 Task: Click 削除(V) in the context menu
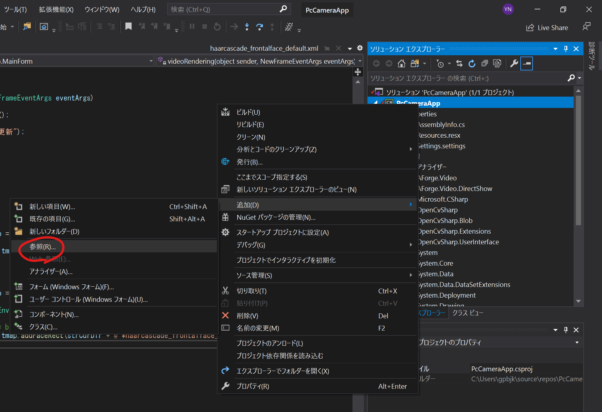coord(318,316)
